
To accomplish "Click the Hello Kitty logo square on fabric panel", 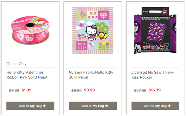I will pos(82,46).
